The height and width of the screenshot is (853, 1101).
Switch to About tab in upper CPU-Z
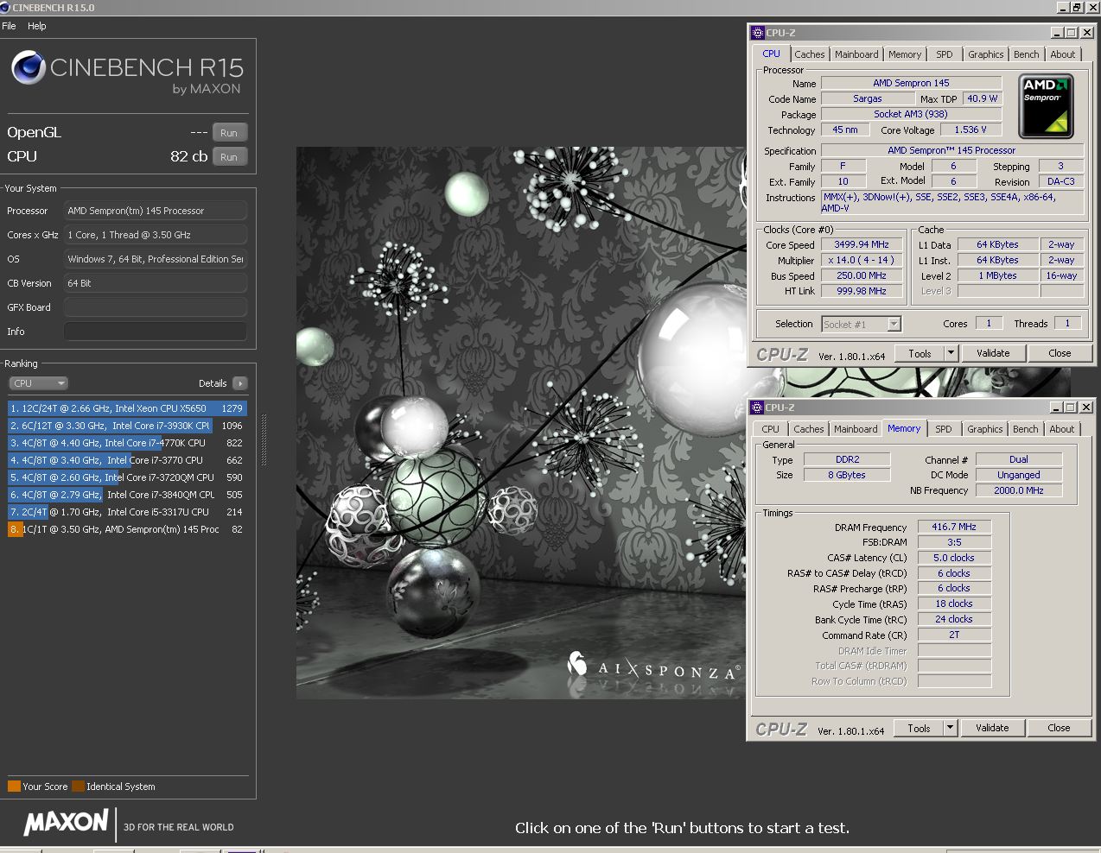[x=1063, y=54]
